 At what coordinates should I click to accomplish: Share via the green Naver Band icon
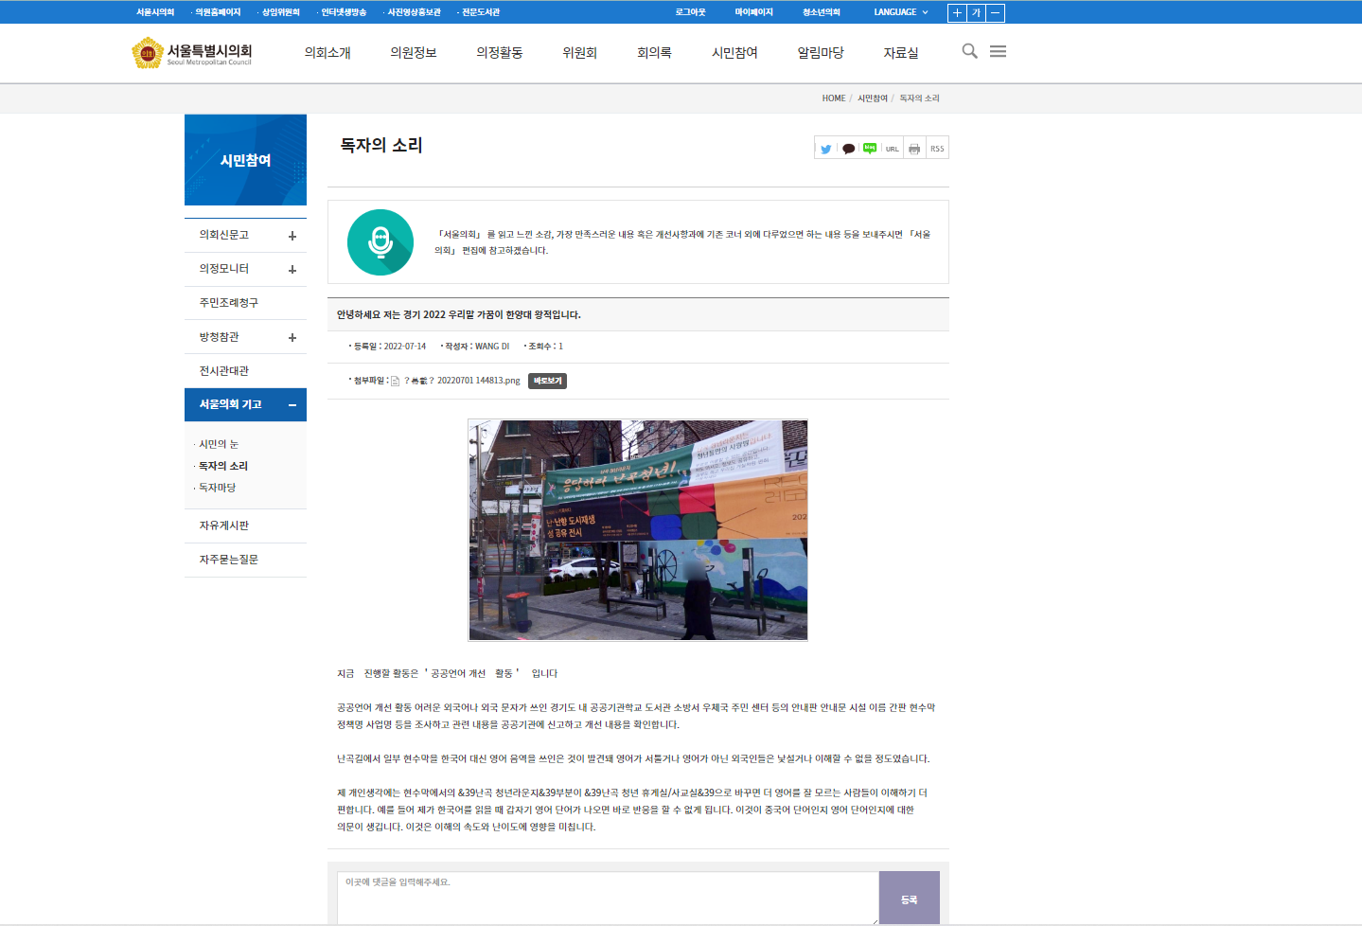pyautogui.click(x=870, y=149)
